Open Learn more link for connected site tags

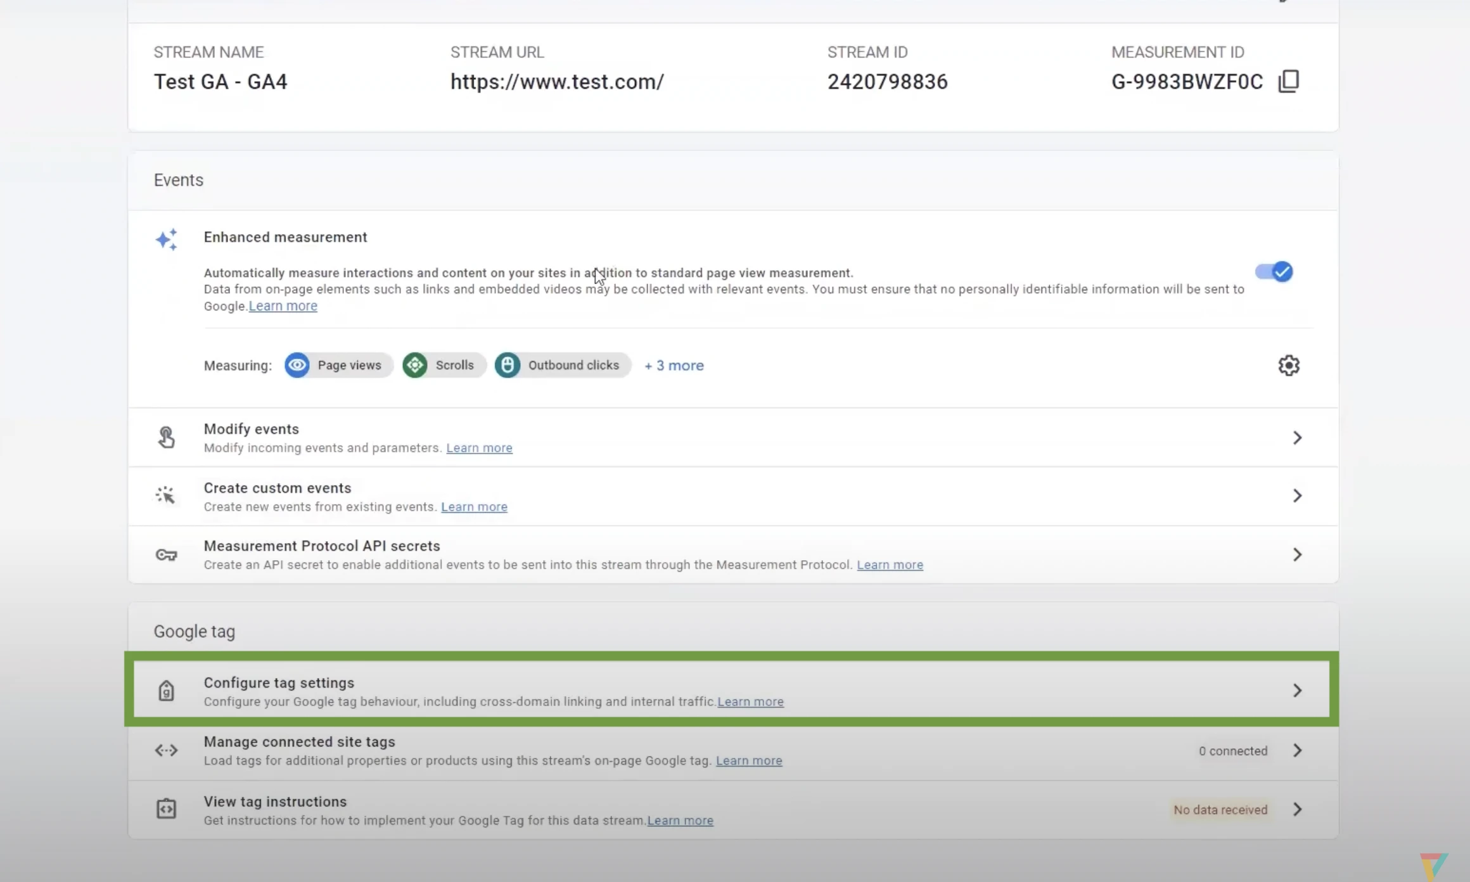750,761
